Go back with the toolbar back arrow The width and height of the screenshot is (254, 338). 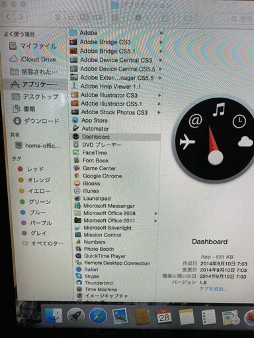point(9,17)
